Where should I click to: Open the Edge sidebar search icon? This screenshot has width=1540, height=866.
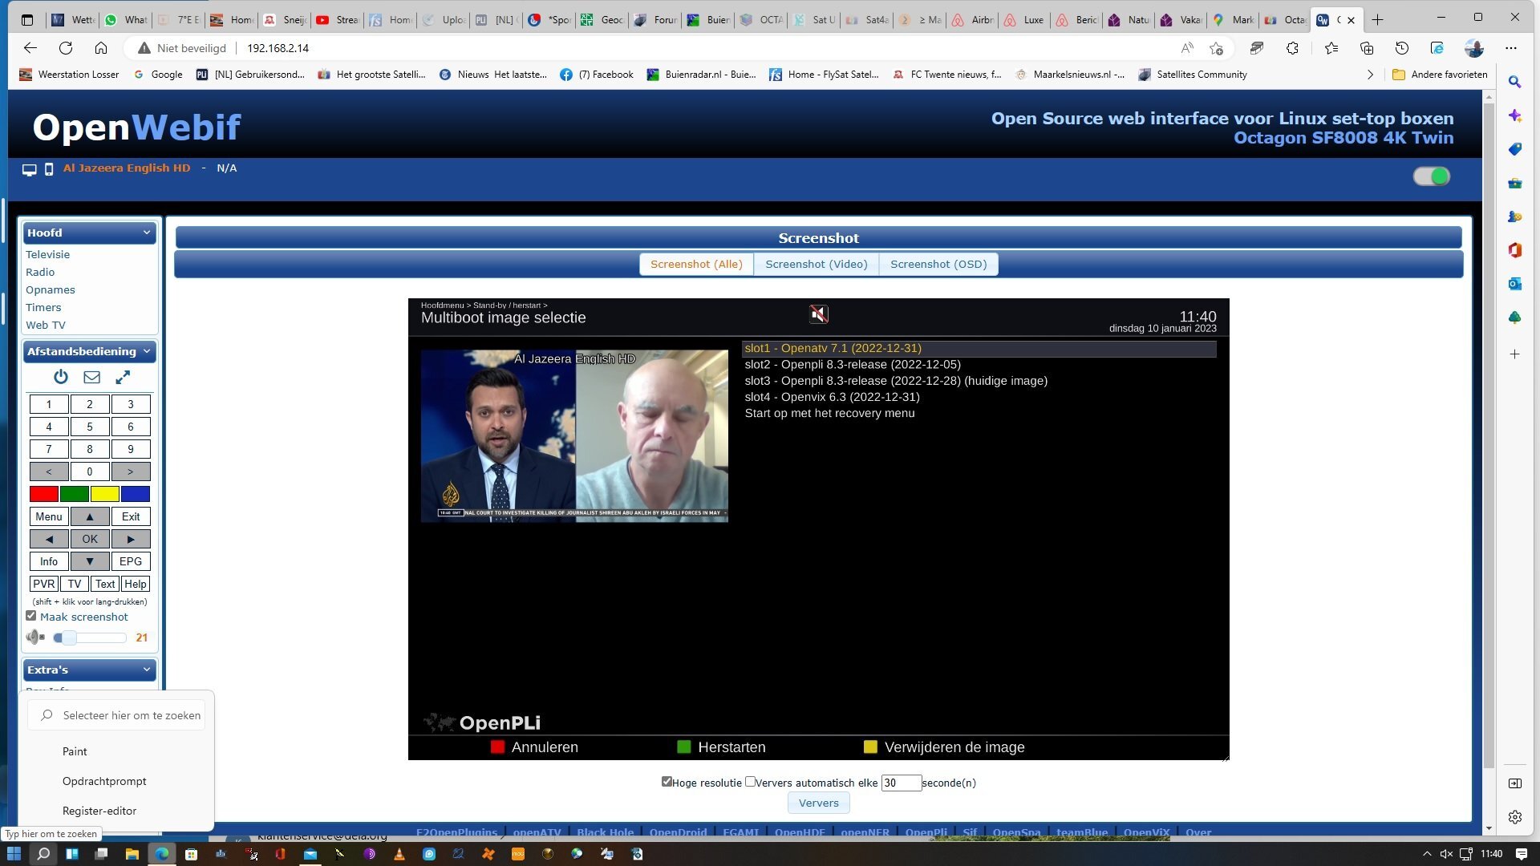click(1514, 82)
